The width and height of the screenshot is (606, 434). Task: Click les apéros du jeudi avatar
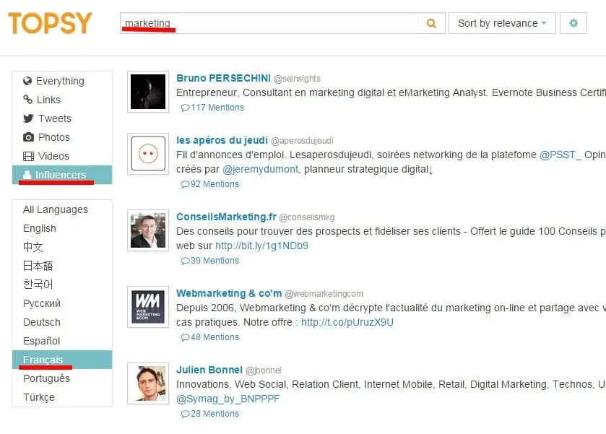148,154
